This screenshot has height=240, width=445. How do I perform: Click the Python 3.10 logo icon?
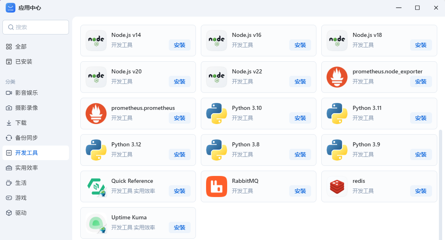coord(217,114)
